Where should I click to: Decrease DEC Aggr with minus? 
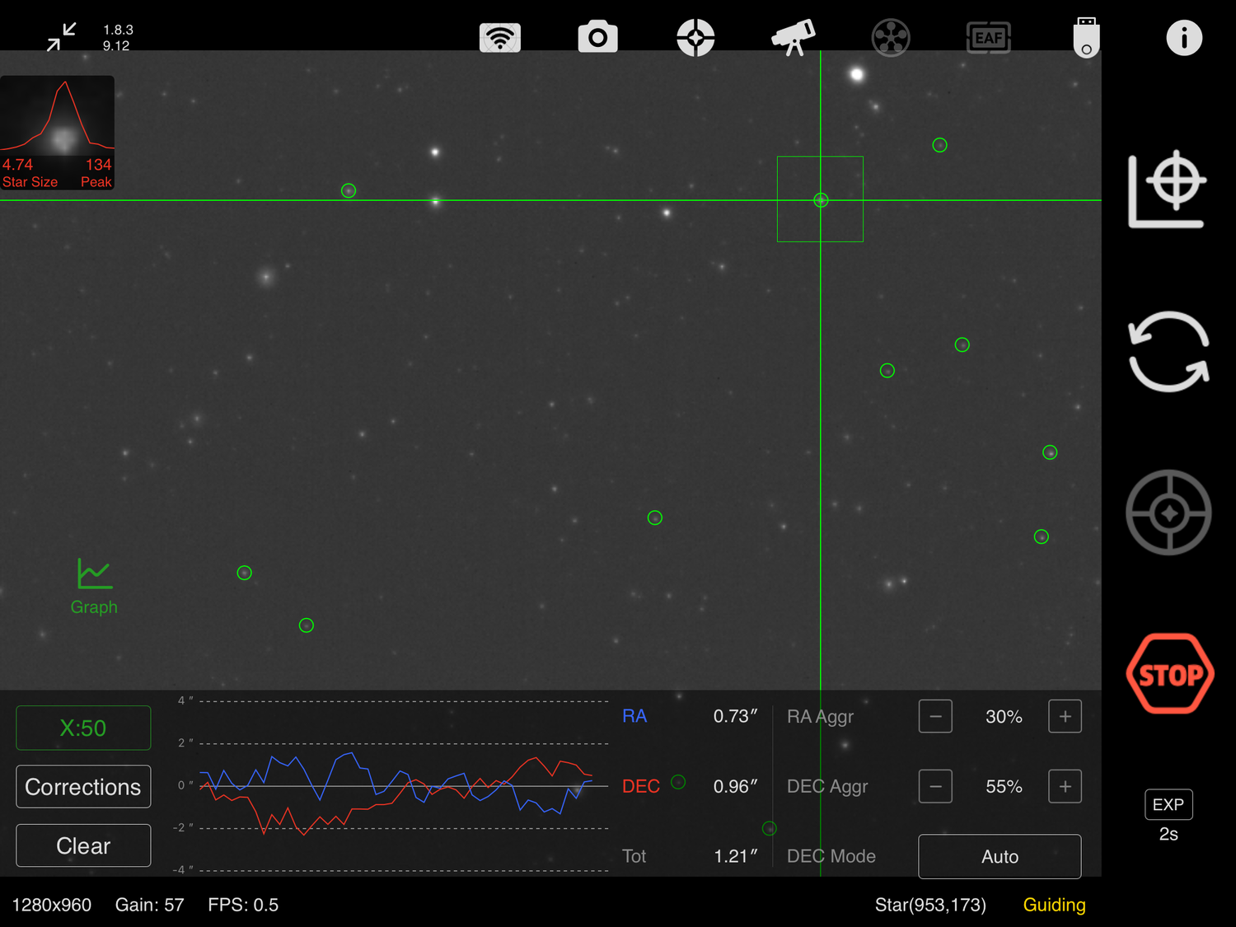[935, 787]
